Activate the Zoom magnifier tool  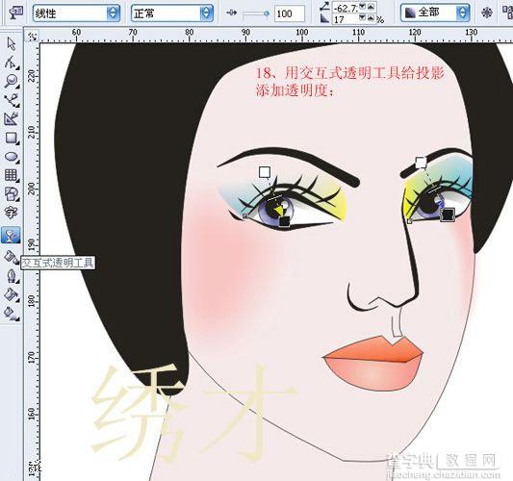click(12, 81)
